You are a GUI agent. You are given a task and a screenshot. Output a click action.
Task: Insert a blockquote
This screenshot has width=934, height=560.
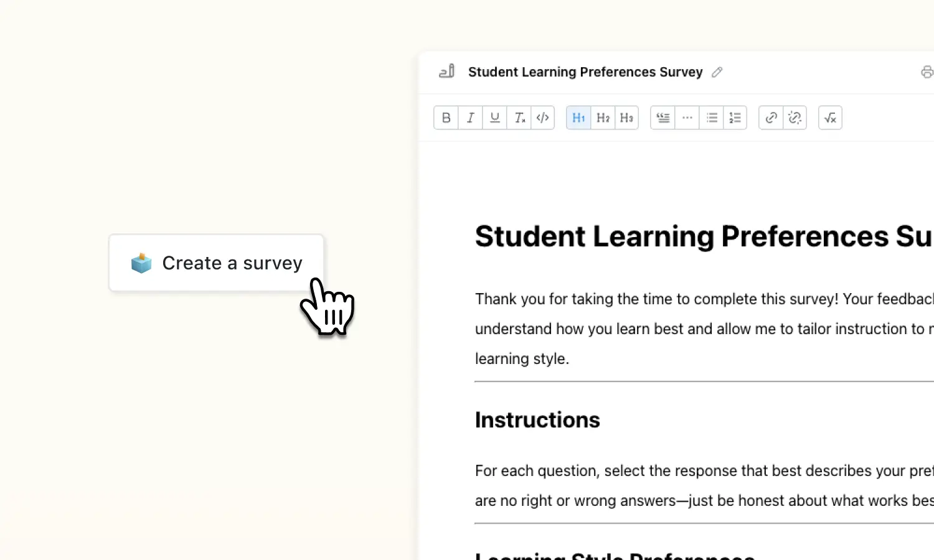tap(663, 118)
